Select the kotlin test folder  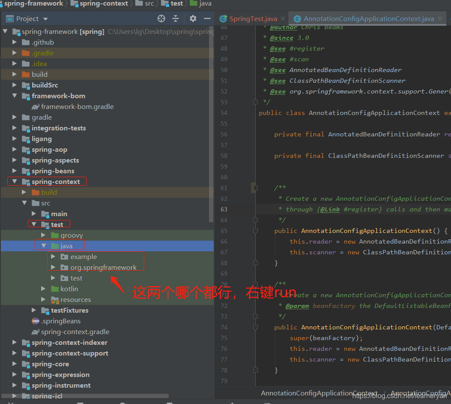pyautogui.click(x=69, y=289)
